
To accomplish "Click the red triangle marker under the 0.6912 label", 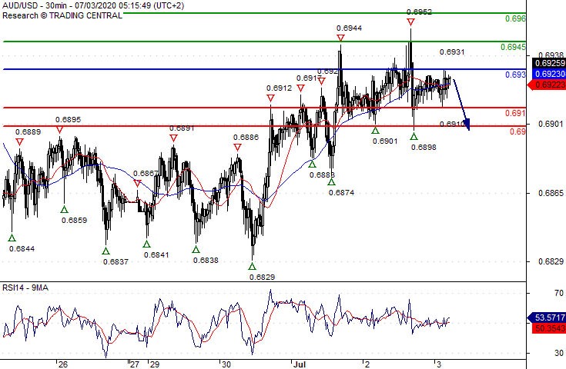I will coord(271,98).
